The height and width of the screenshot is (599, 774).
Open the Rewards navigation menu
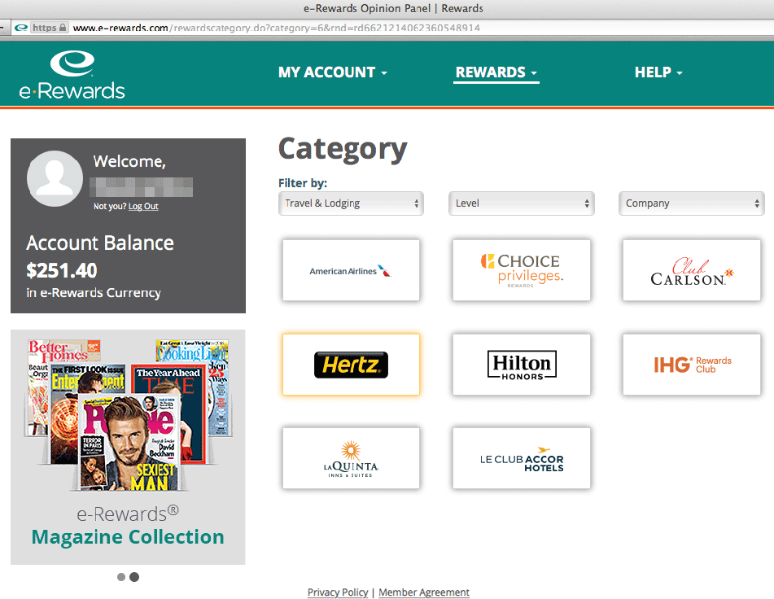coord(496,72)
